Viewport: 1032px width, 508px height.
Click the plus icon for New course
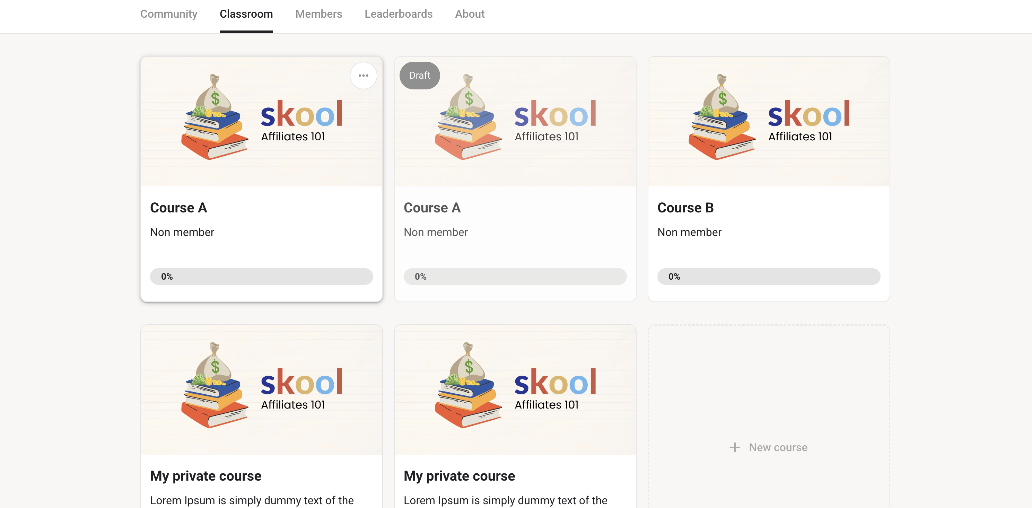[735, 447]
